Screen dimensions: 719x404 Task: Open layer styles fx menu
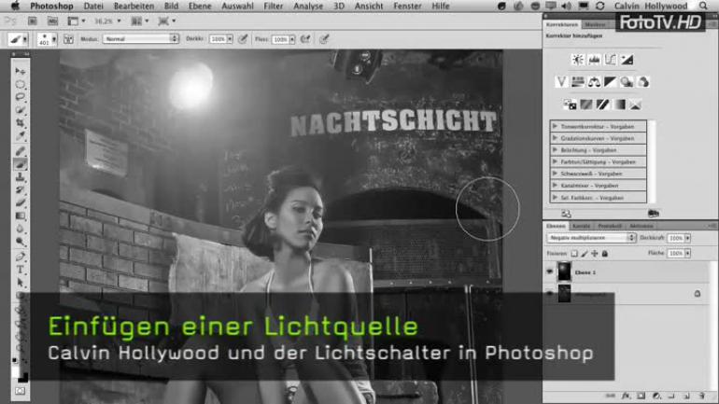point(626,396)
